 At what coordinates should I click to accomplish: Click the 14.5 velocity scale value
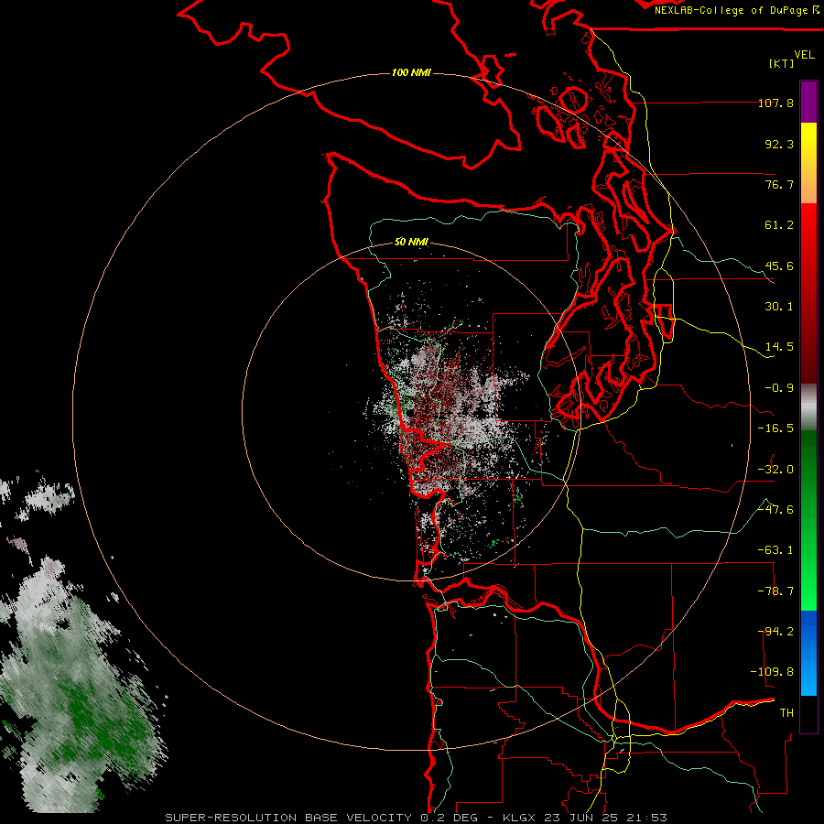coord(779,347)
